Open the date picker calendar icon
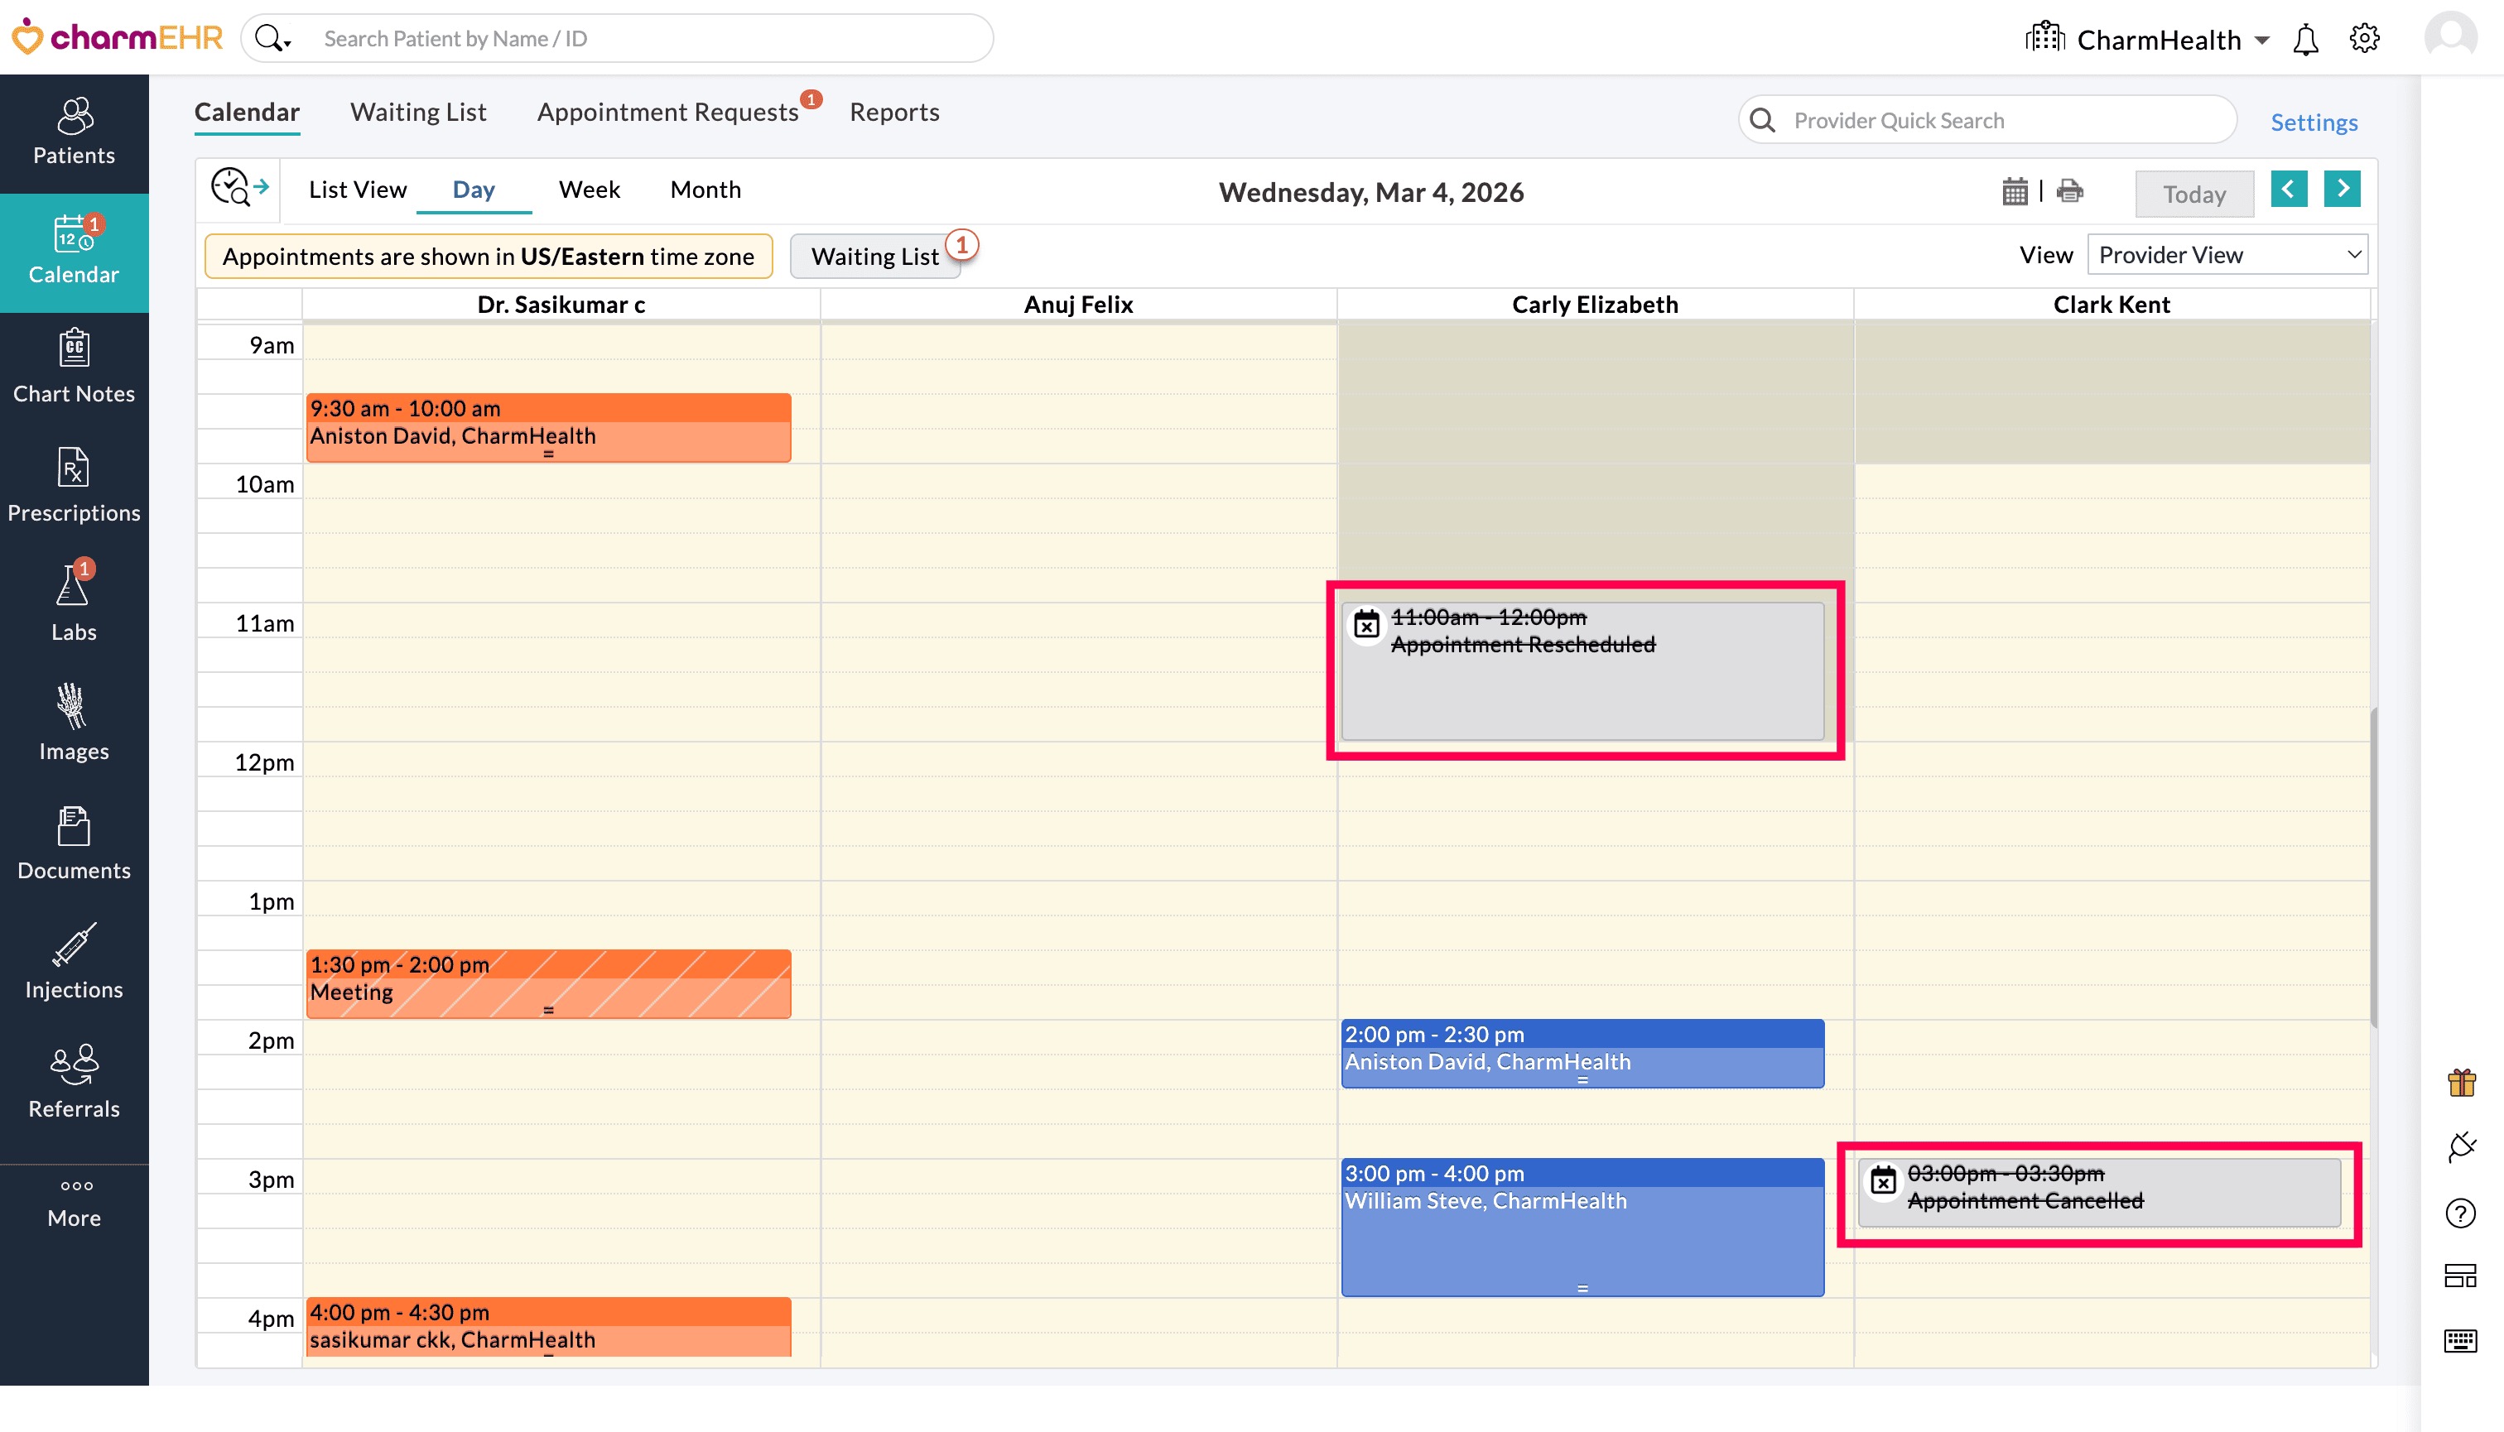The image size is (2504, 1432). click(2014, 191)
